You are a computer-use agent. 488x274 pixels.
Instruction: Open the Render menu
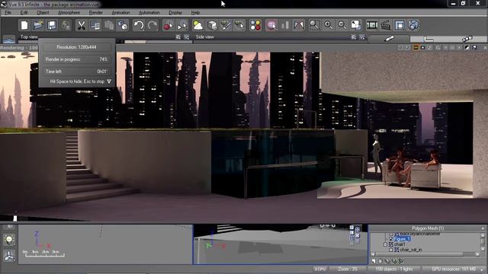[96, 12]
